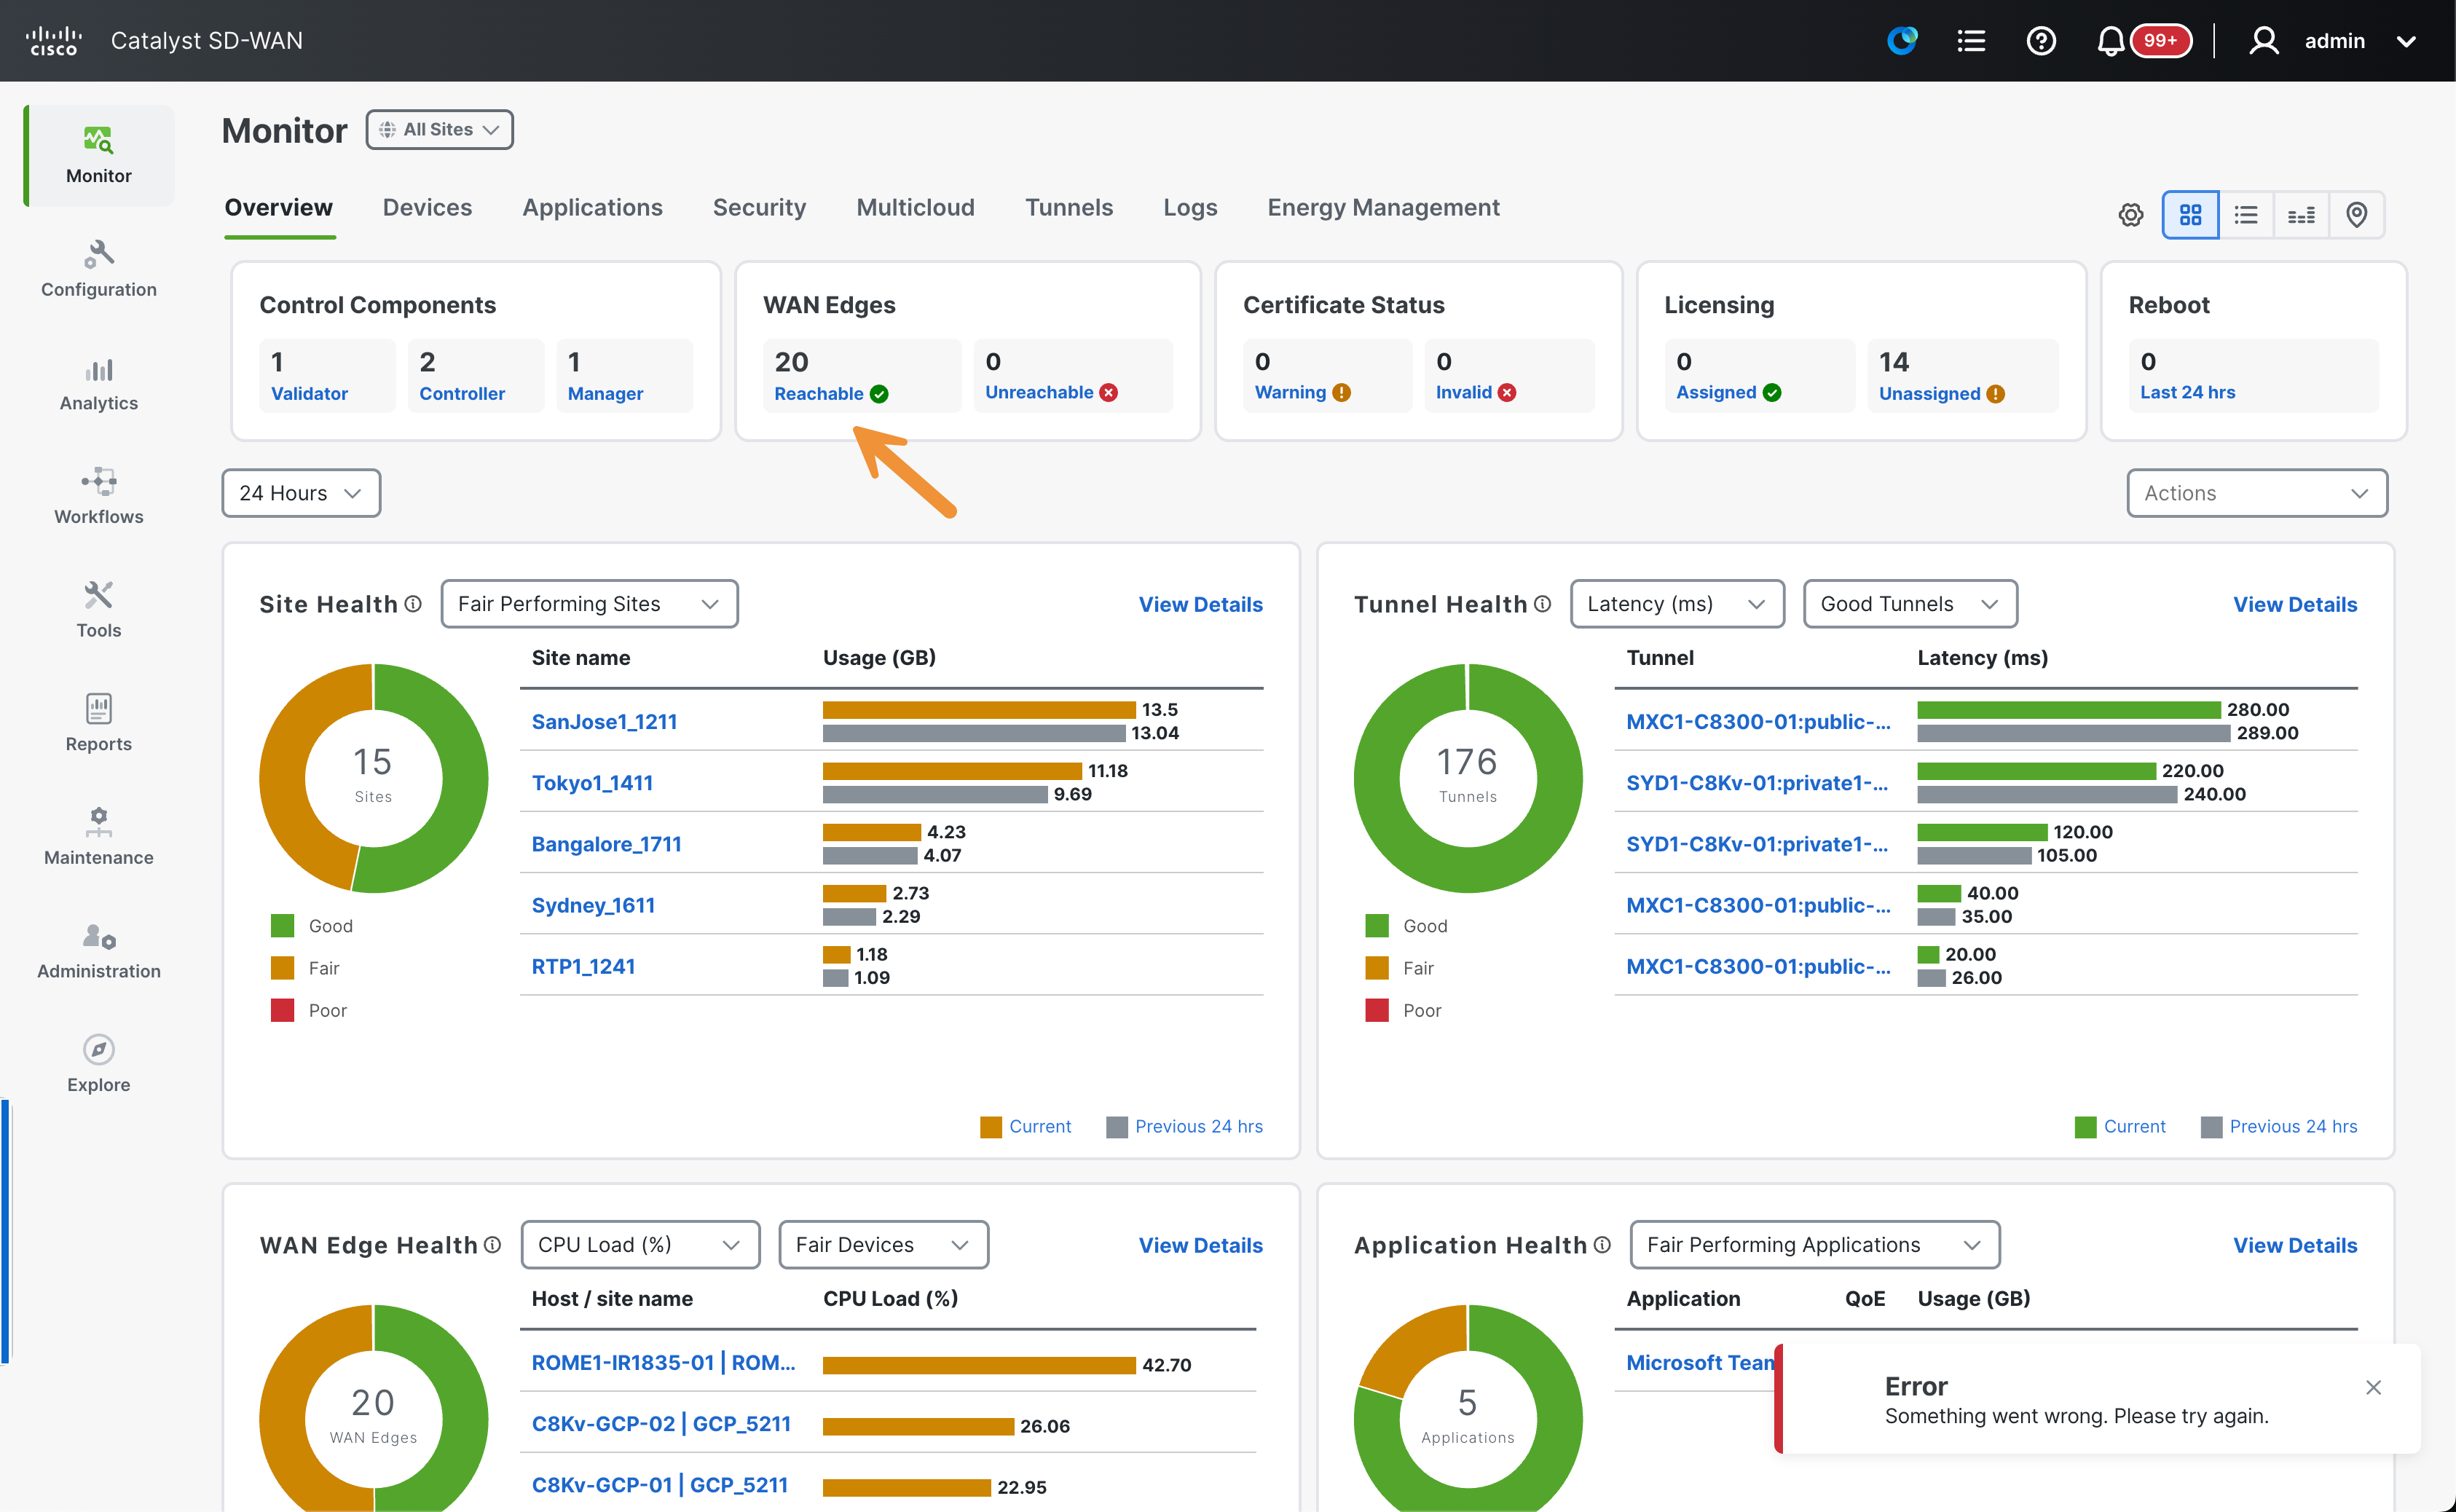Open notifications bell icon
The width and height of the screenshot is (2456, 1512).
pyautogui.click(x=2109, y=41)
